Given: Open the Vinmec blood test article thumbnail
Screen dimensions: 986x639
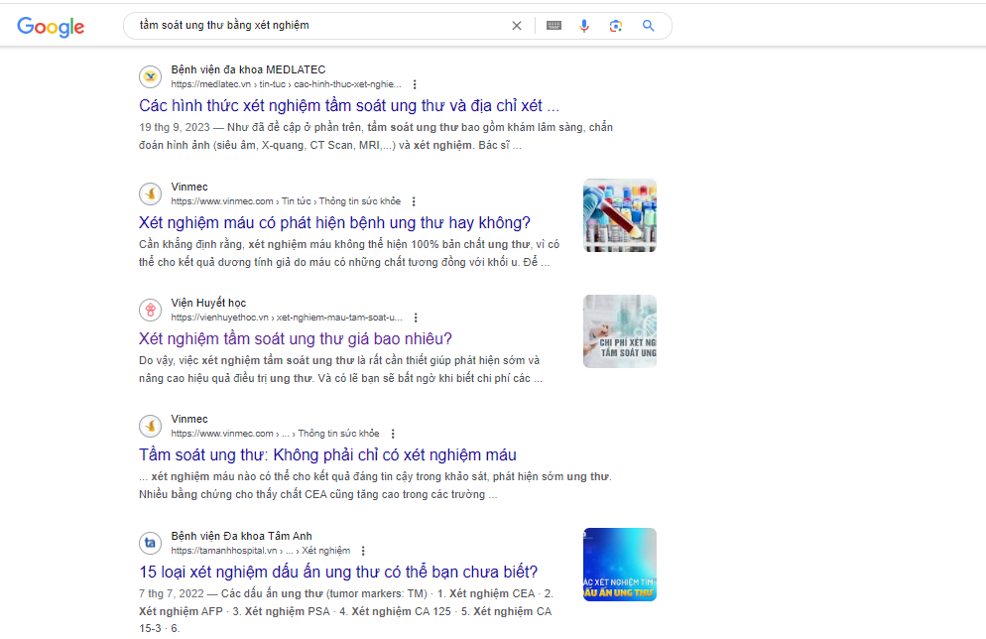Looking at the screenshot, I should pos(619,214).
